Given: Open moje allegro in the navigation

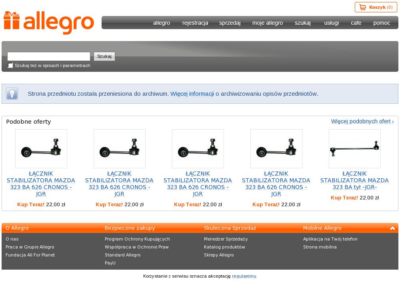Looking at the screenshot, I should [268, 23].
